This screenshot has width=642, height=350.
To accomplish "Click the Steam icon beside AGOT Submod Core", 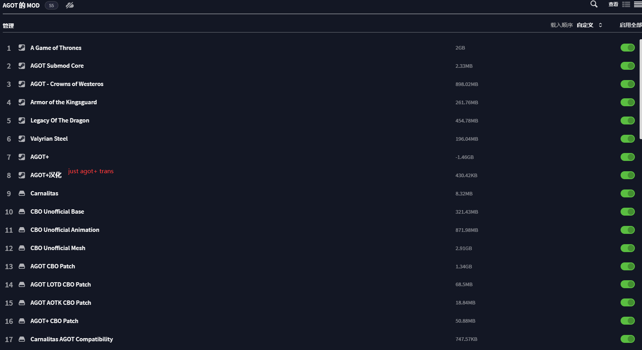I will [x=22, y=66].
